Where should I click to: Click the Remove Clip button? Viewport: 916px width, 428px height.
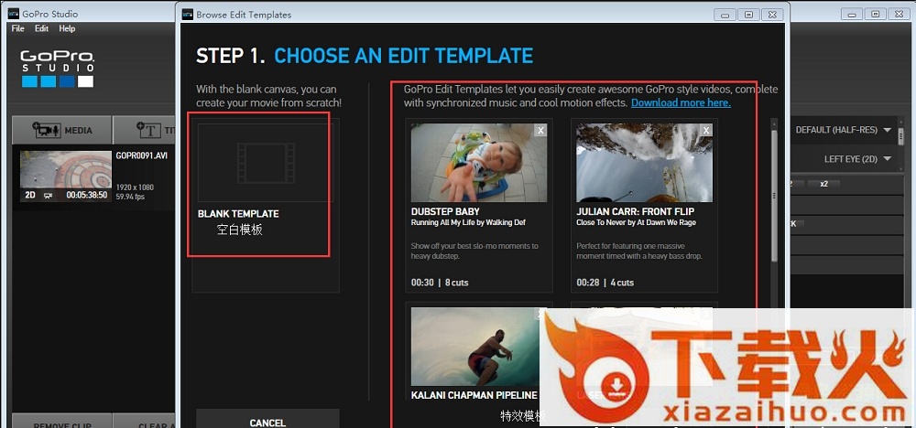coord(61,424)
